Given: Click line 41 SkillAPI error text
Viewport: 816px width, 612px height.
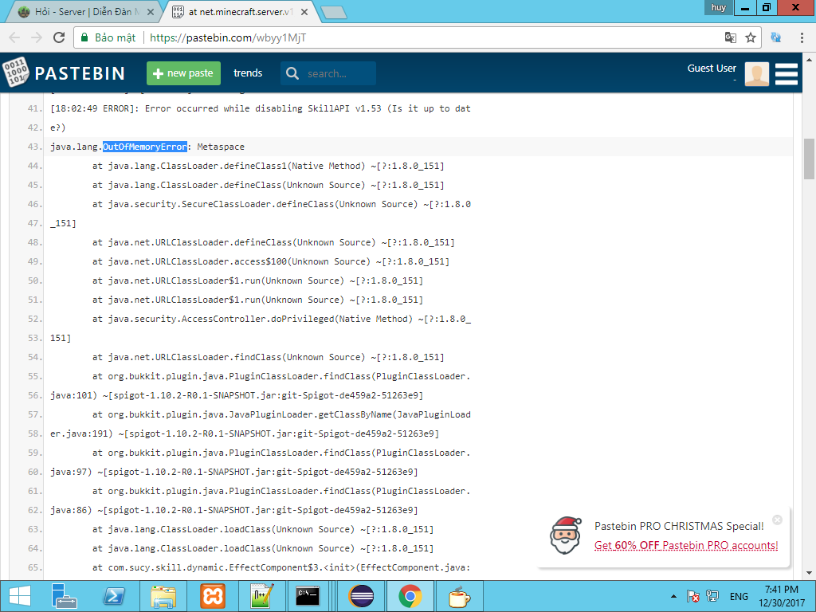Looking at the screenshot, I should [x=261, y=108].
